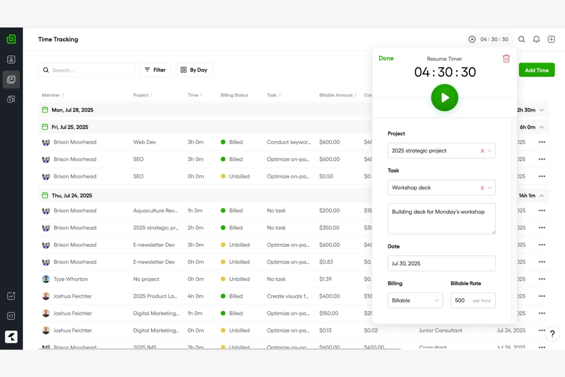Image resolution: width=565 pixels, height=377 pixels.
Task: Open the Reports chart icon near sidebar bottom
Action: [11, 296]
